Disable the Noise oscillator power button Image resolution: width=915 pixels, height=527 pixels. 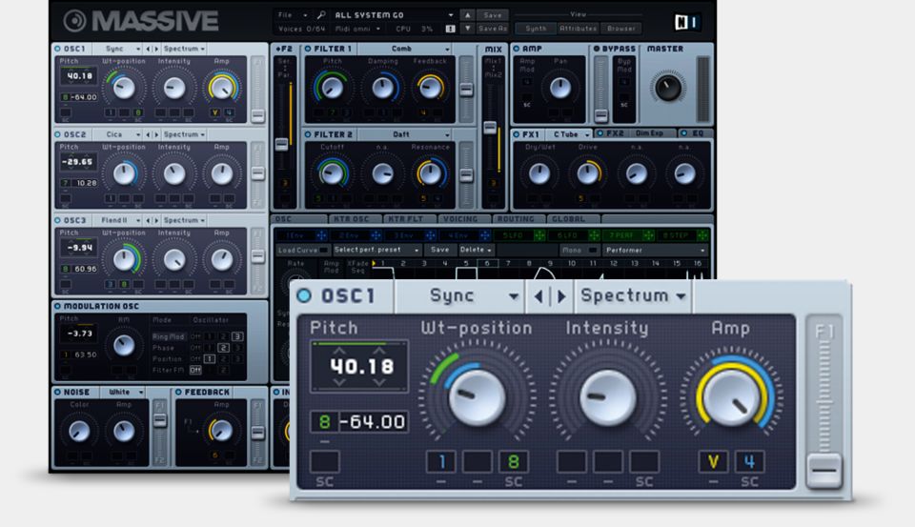click(57, 392)
